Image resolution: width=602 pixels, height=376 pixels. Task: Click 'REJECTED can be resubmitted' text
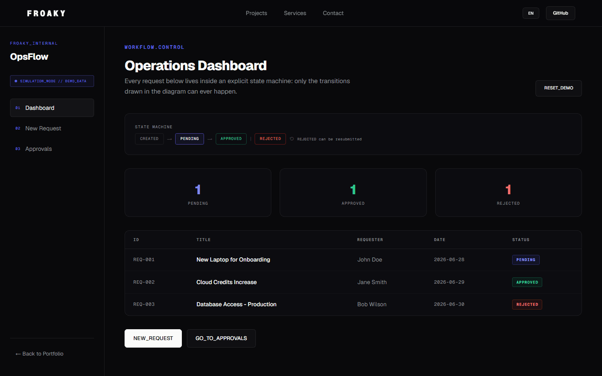coord(329,139)
